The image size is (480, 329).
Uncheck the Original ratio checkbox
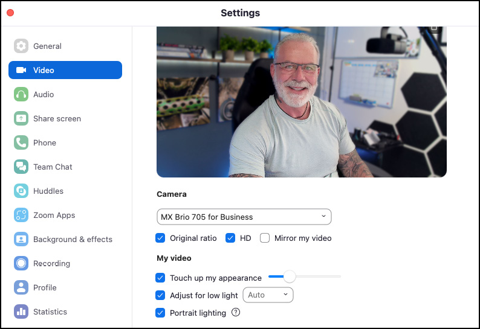tap(160, 238)
